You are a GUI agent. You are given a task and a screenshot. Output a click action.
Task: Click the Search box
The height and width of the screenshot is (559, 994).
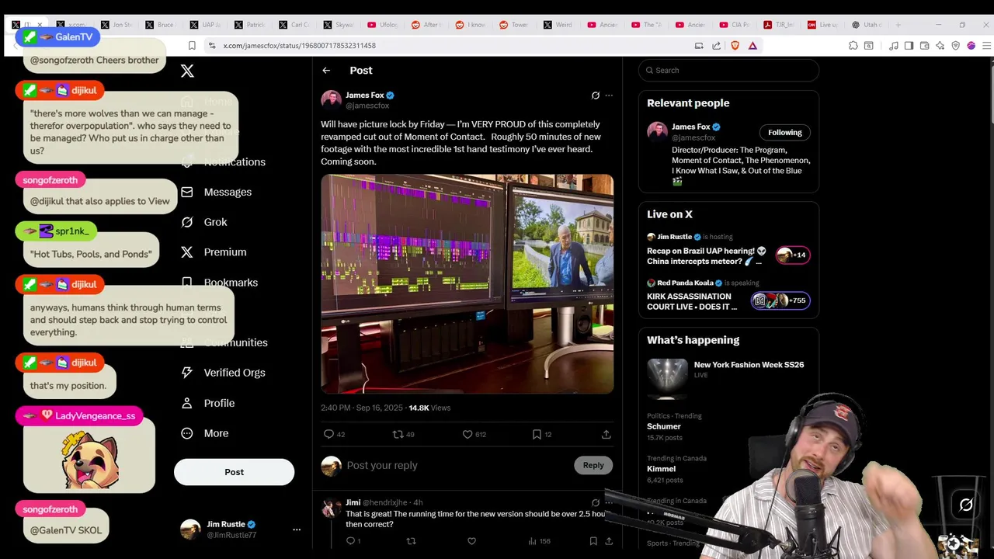coord(728,70)
